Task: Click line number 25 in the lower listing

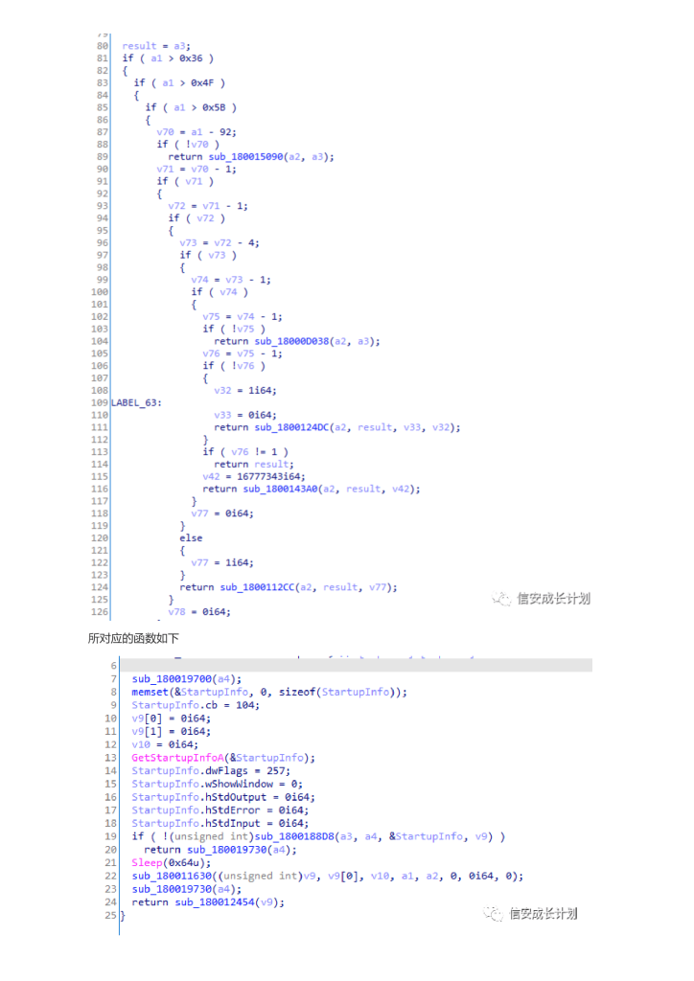Action: [110, 915]
